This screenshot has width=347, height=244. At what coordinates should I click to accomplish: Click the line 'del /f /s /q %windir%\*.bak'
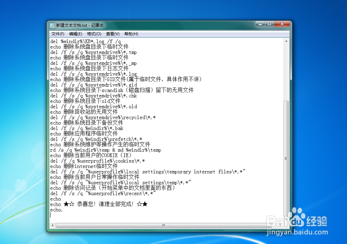coord(86,128)
